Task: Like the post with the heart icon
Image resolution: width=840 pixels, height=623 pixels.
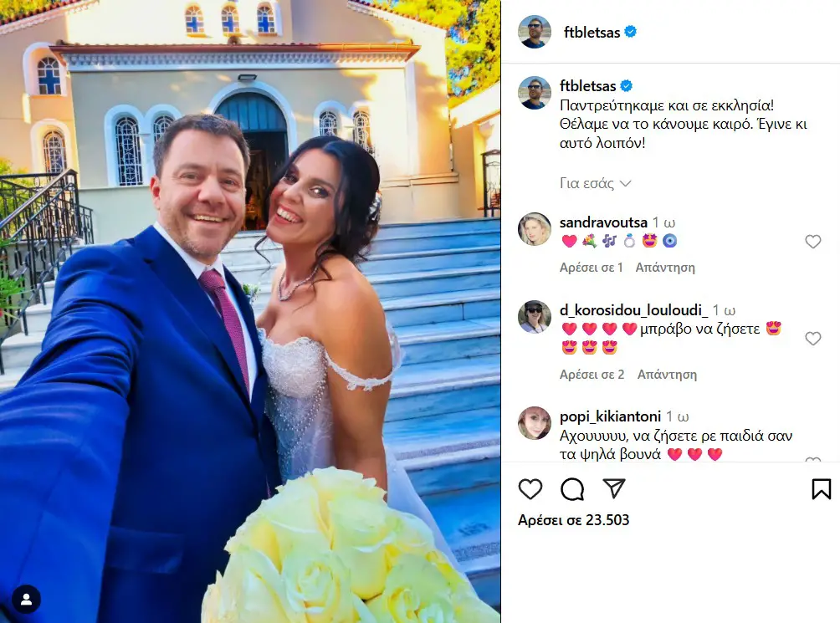Action: (x=530, y=488)
